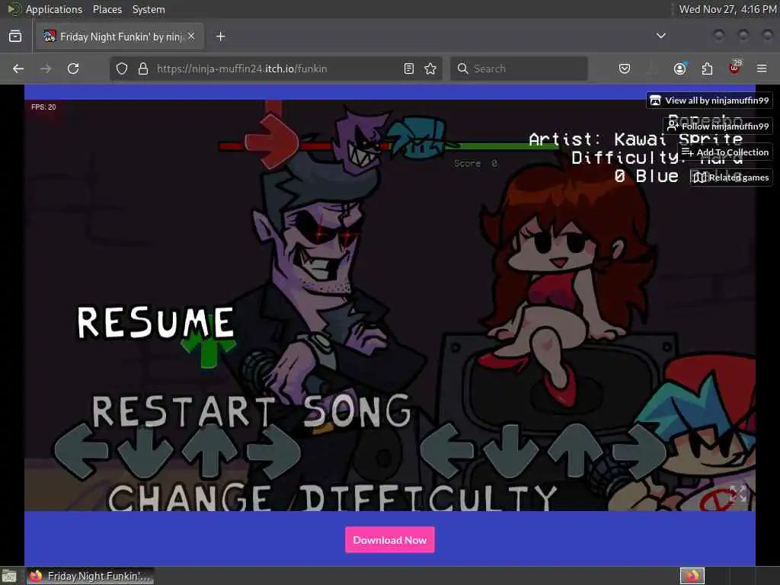Open the System menu
Screen dimensions: 780x585
[149, 9]
